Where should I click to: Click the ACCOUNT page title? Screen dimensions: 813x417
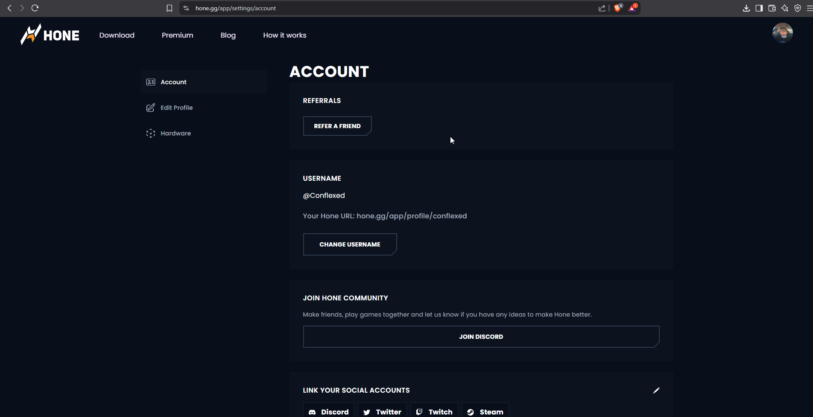(329, 71)
